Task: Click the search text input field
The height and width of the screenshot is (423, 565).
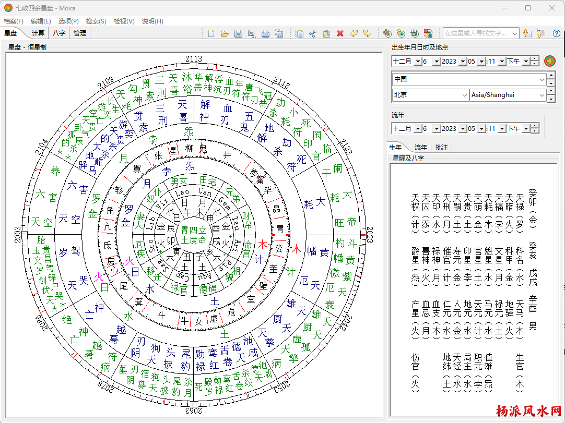Action: 476,33
